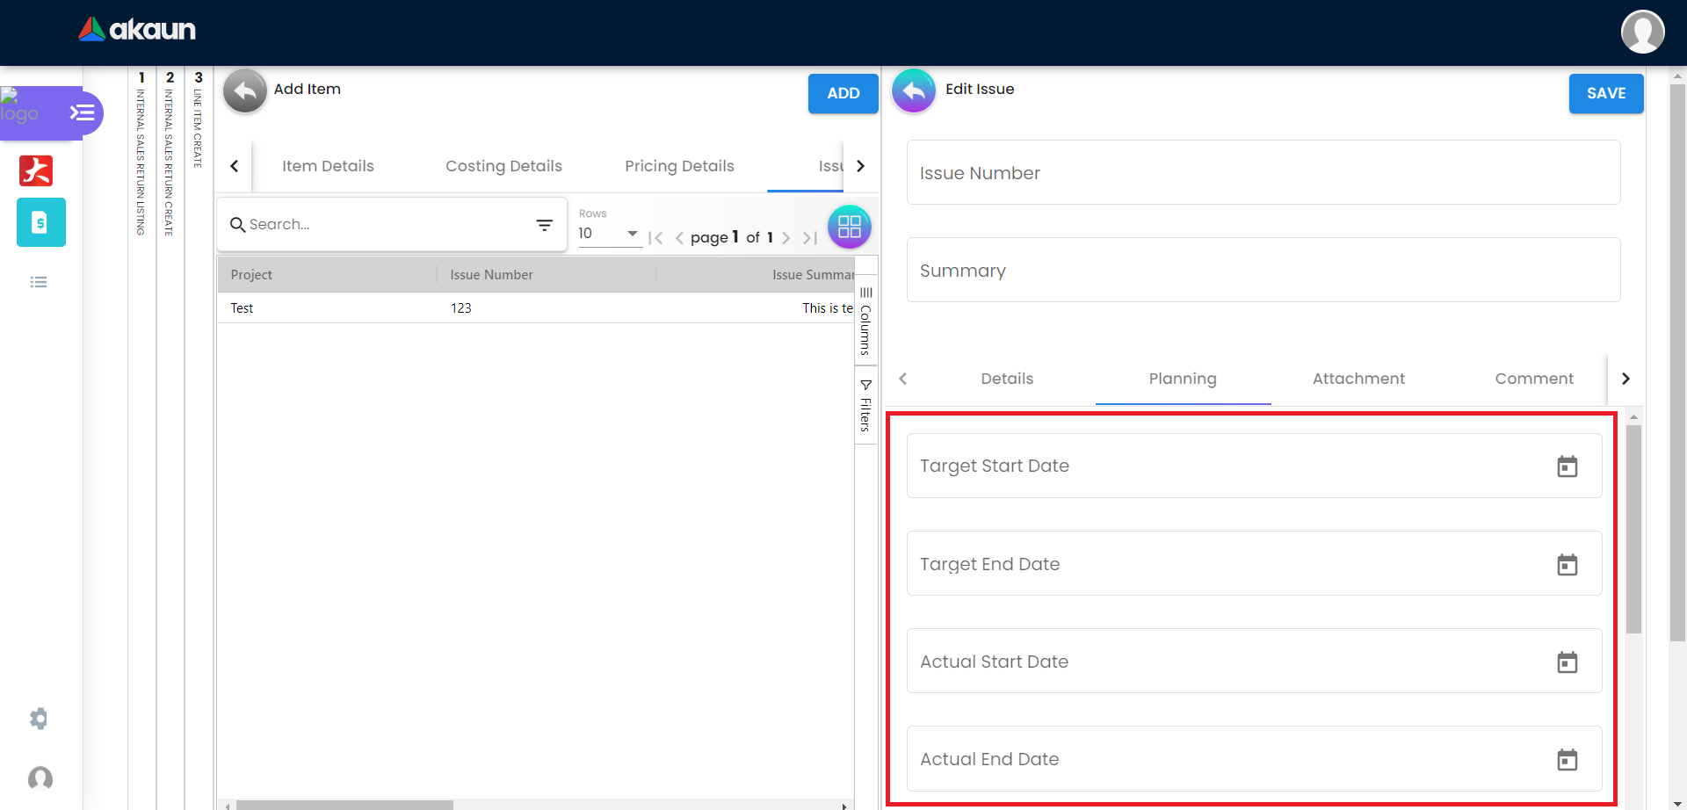
Task: Open the Actual End Date calendar picker
Action: click(1568, 759)
